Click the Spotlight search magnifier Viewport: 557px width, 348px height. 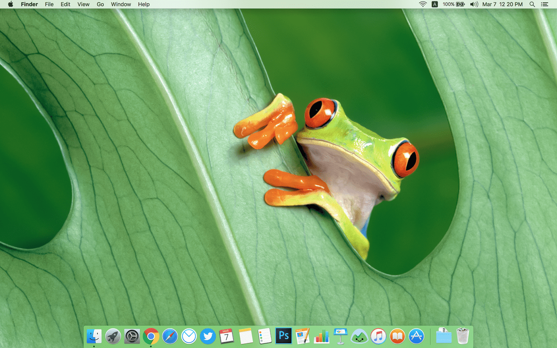(532, 4)
